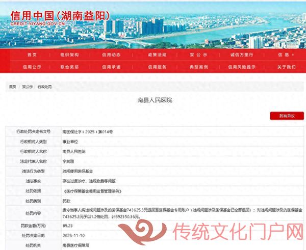The height and width of the screenshot is (250, 306).
Task: Select 信用承诺 navigation item
Action: click(111, 67)
